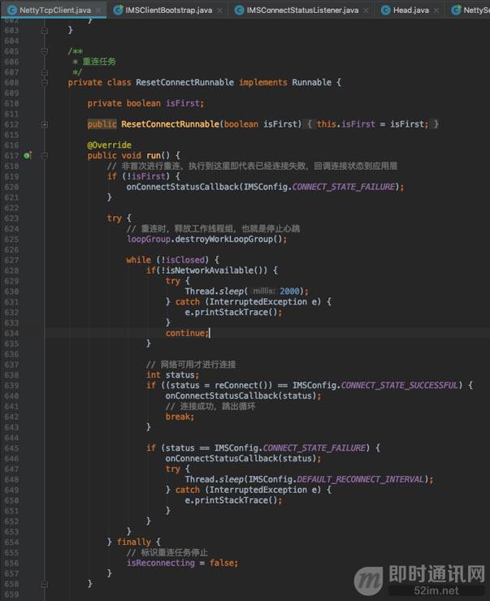Image resolution: width=490 pixels, height=601 pixels.
Task: Click the 'int status;' declaration
Action: pyautogui.click(x=172, y=375)
